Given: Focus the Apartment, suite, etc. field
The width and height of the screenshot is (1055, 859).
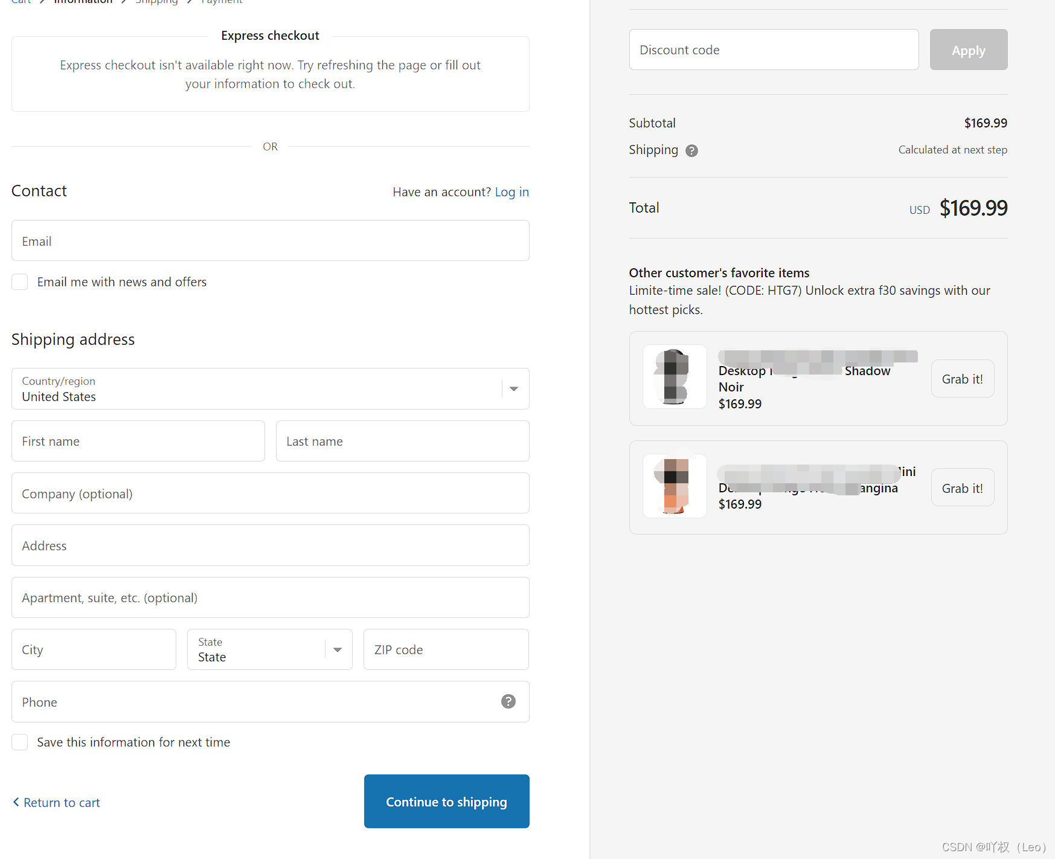Looking at the screenshot, I should pyautogui.click(x=270, y=597).
